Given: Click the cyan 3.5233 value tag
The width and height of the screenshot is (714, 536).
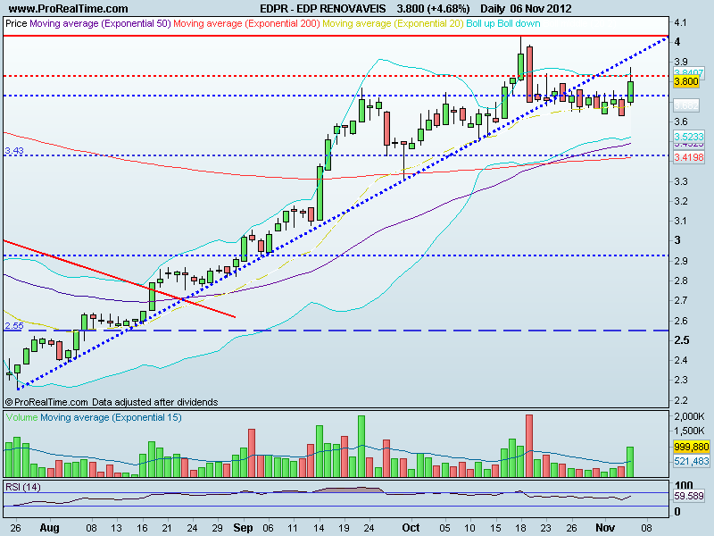Looking at the screenshot, I should coord(688,137).
